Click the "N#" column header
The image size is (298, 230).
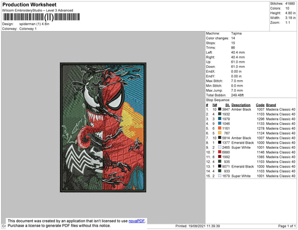click(x=215, y=105)
